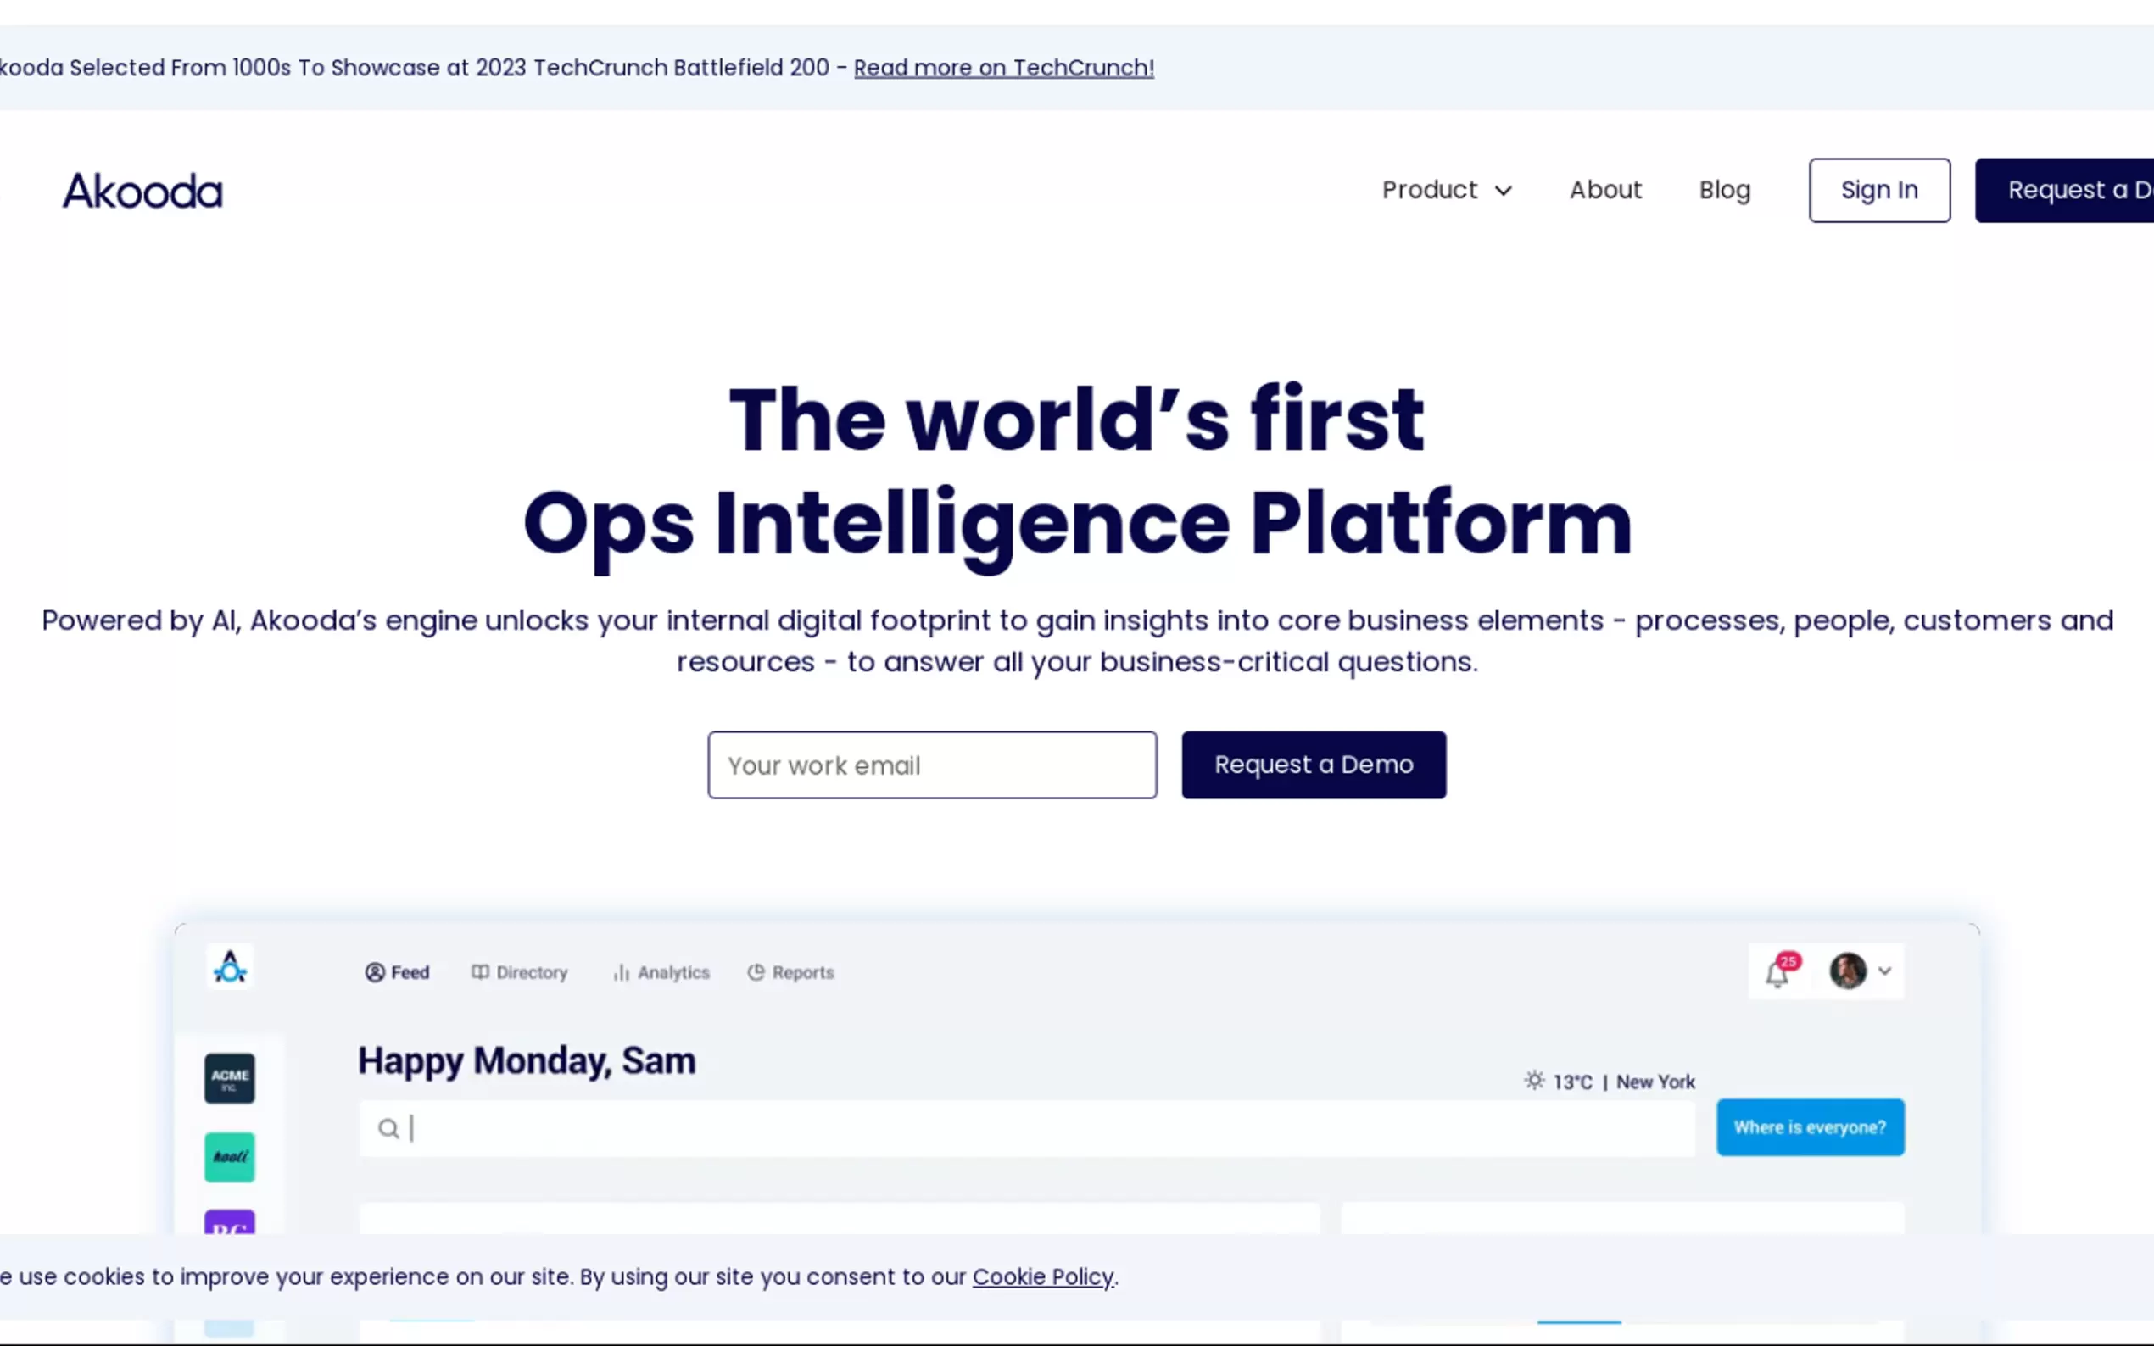
Task: Select the Reports tab
Action: point(790,972)
